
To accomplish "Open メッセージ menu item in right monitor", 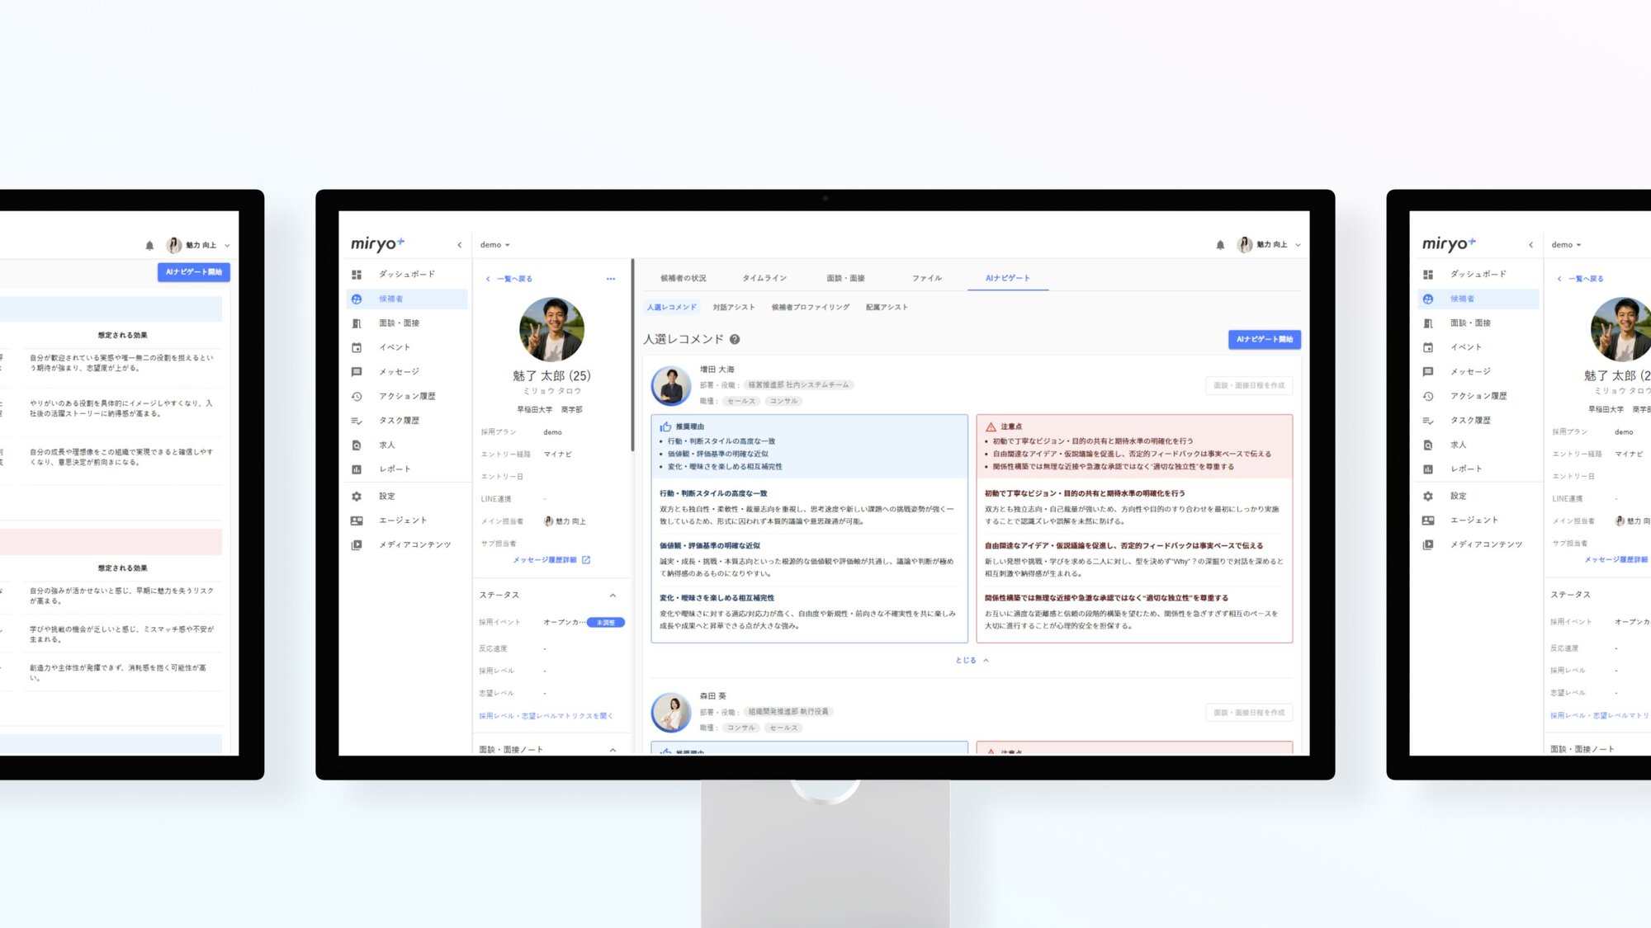I will click(1478, 372).
